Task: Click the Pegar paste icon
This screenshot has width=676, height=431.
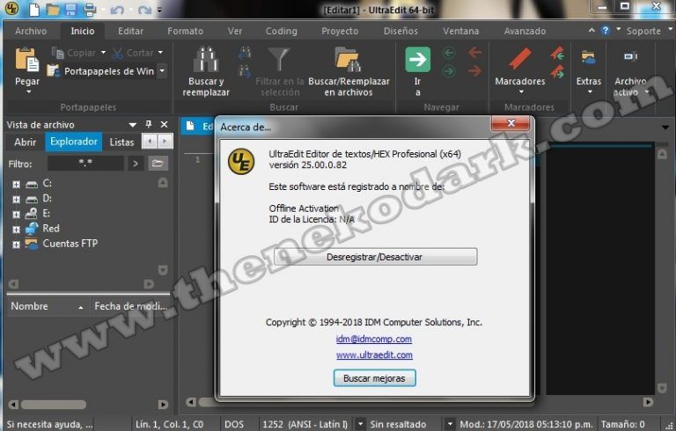Action: pos(27,60)
